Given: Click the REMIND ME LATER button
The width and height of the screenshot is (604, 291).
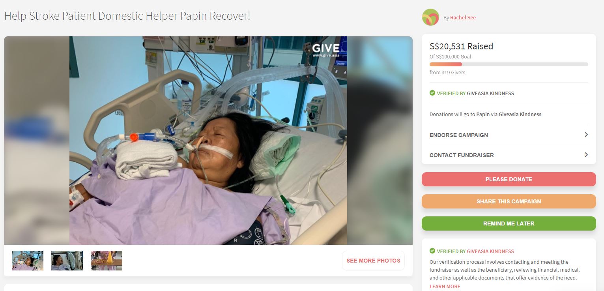Looking at the screenshot, I should tap(509, 223).
